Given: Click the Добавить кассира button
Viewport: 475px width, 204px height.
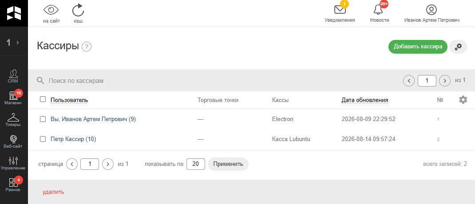Looking at the screenshot, I should pyautogui.click(x=418, y=47).
